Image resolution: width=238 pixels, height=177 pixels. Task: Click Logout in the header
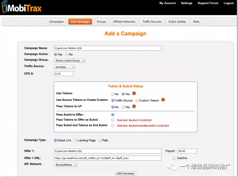229,3
